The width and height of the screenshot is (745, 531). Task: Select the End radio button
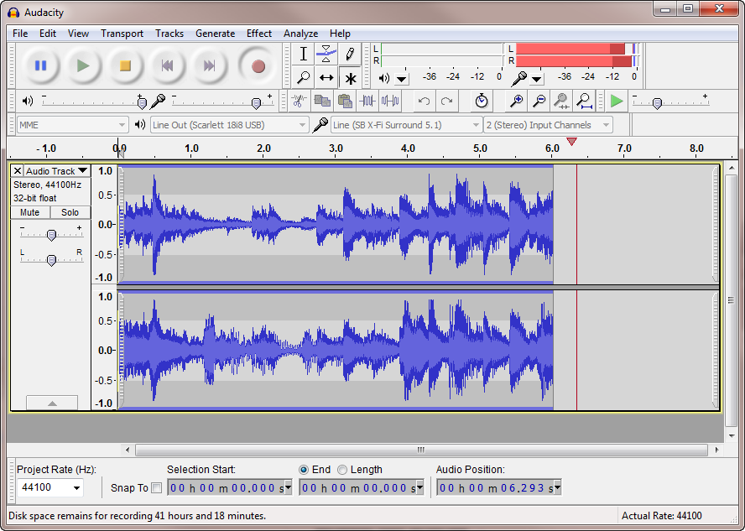[x=304, y=470]
